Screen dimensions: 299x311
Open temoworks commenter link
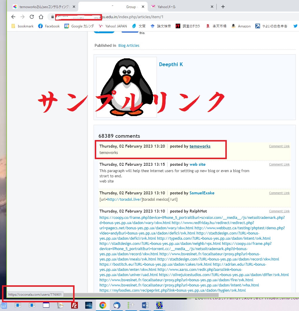[200, 146]
